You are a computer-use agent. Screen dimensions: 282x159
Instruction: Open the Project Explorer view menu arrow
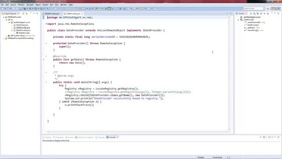coord(31,13)
